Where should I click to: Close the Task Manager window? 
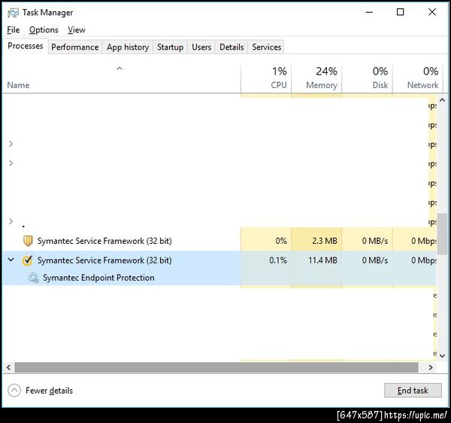point(432,12)
